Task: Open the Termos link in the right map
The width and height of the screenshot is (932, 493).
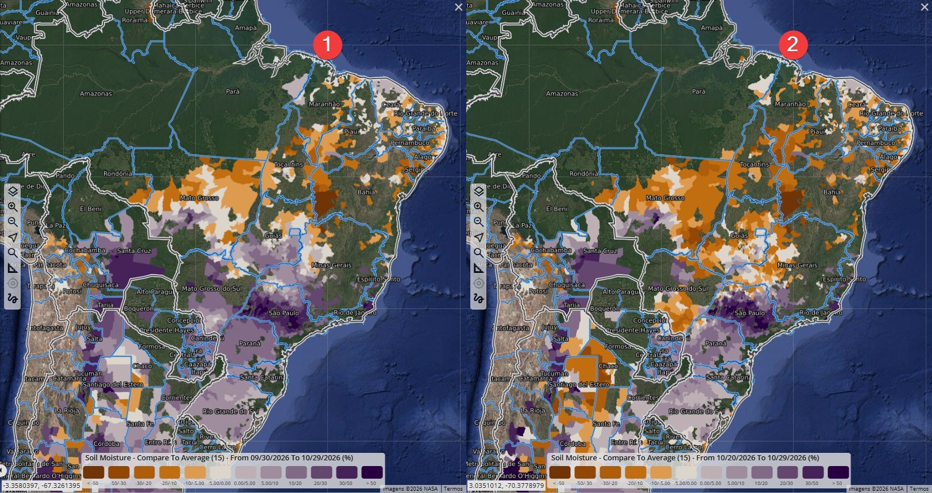Action: tap(919, 489)
